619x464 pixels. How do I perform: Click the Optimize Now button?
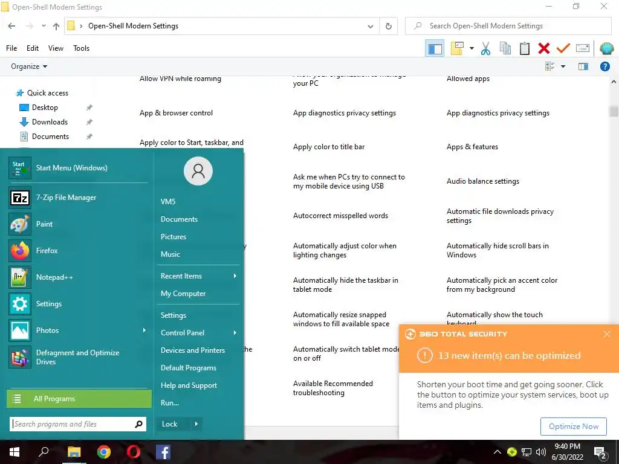(573, 426)
